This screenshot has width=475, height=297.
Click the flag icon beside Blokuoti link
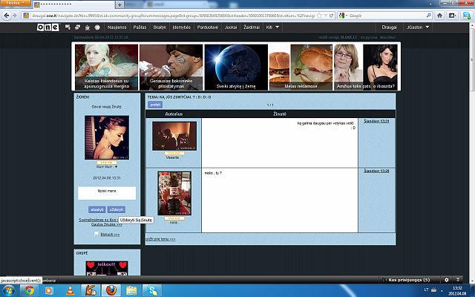pyautogui.click(x=96, y=235)
